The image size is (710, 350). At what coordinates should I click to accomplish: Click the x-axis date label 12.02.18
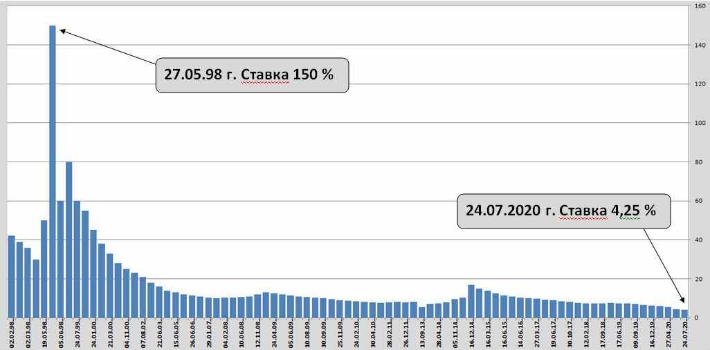[x=586, y=333]
